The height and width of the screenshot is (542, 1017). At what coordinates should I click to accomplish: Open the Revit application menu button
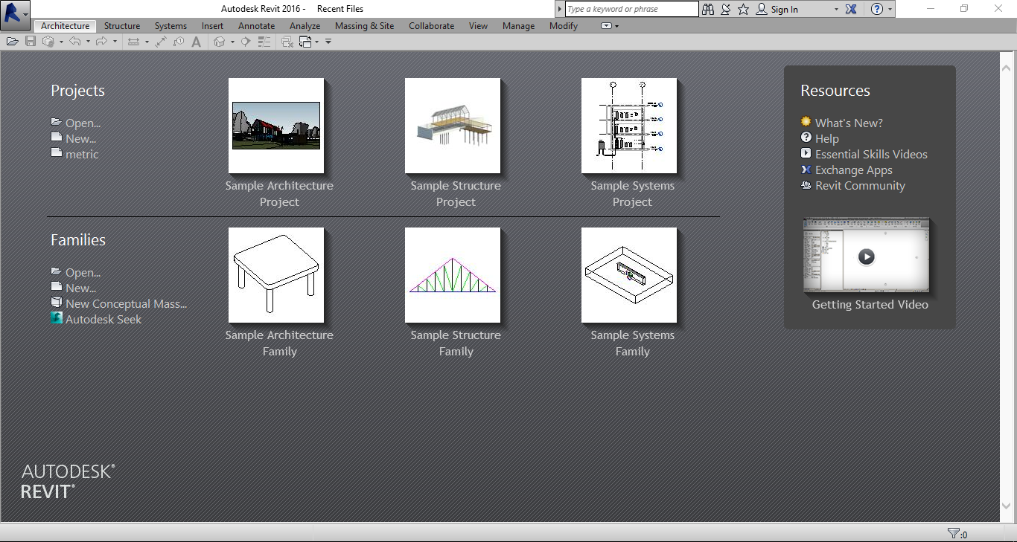[15, 14]
